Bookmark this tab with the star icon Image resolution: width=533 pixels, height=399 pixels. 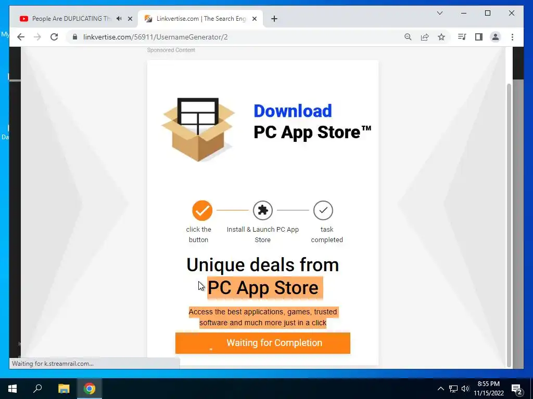tap(441, 37)
